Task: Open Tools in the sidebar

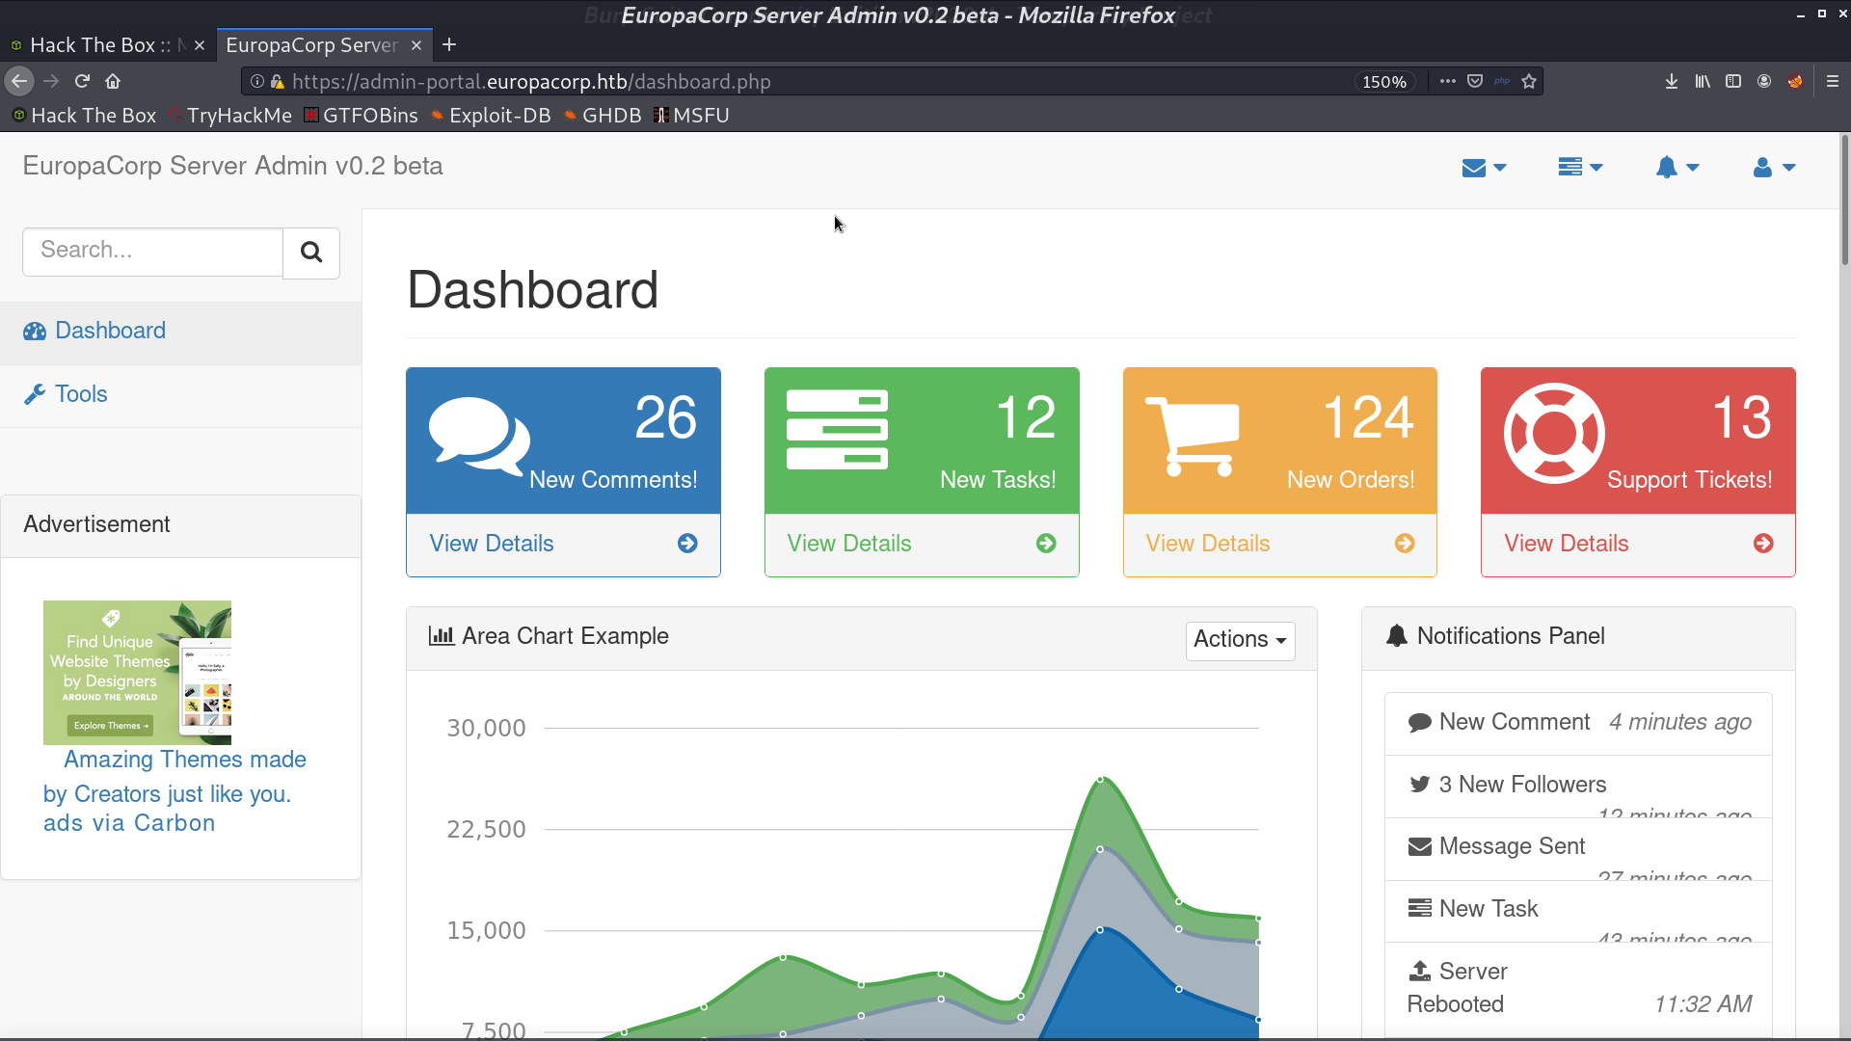Action: point(180,395)
